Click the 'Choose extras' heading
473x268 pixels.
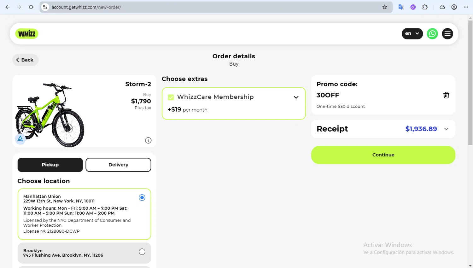pos(184,79)
